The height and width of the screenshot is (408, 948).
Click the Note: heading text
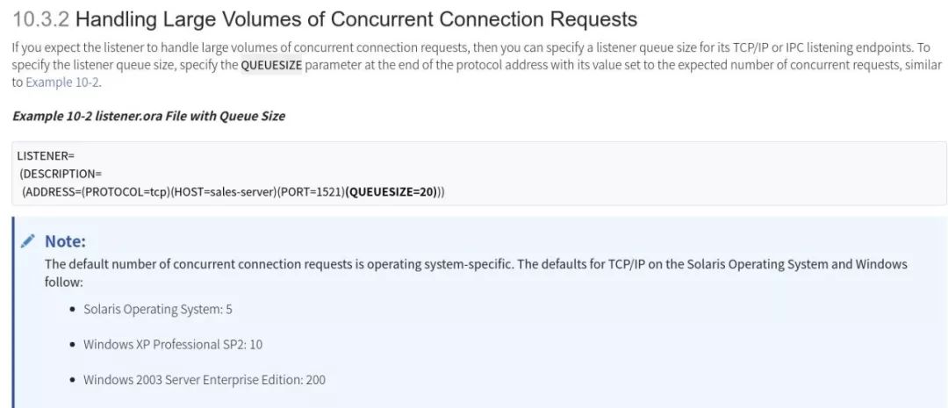(65, 241)
